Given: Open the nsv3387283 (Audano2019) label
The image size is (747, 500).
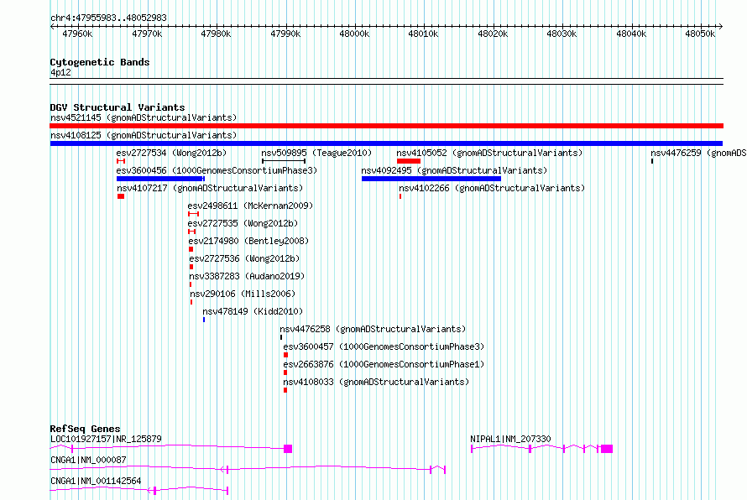Looking at the screenshot, I should pos(247,276).
